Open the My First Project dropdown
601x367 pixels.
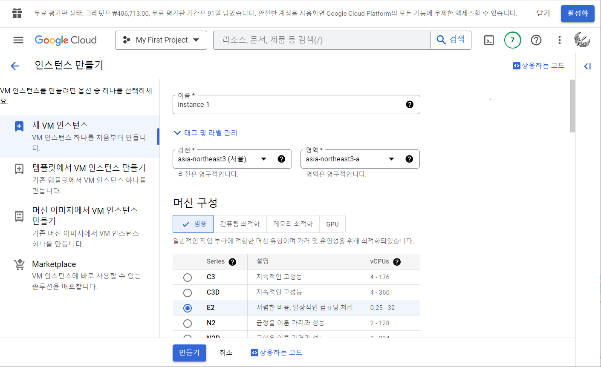161,40
